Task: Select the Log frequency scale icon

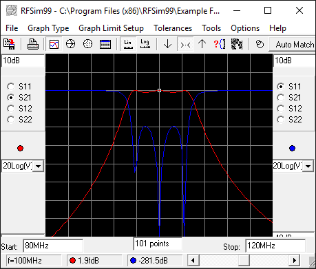Action: [145, 44]
